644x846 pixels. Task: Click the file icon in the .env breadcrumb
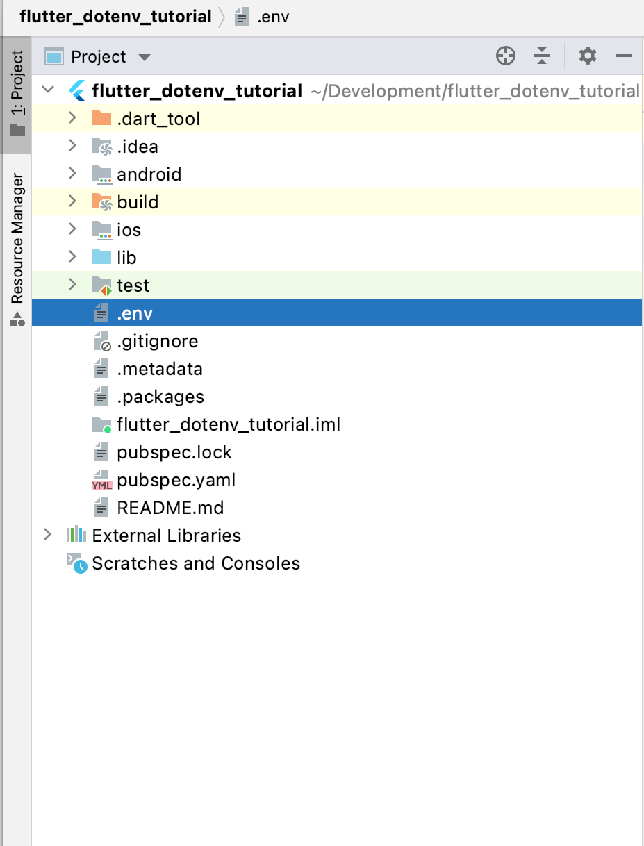coord(242,17)
